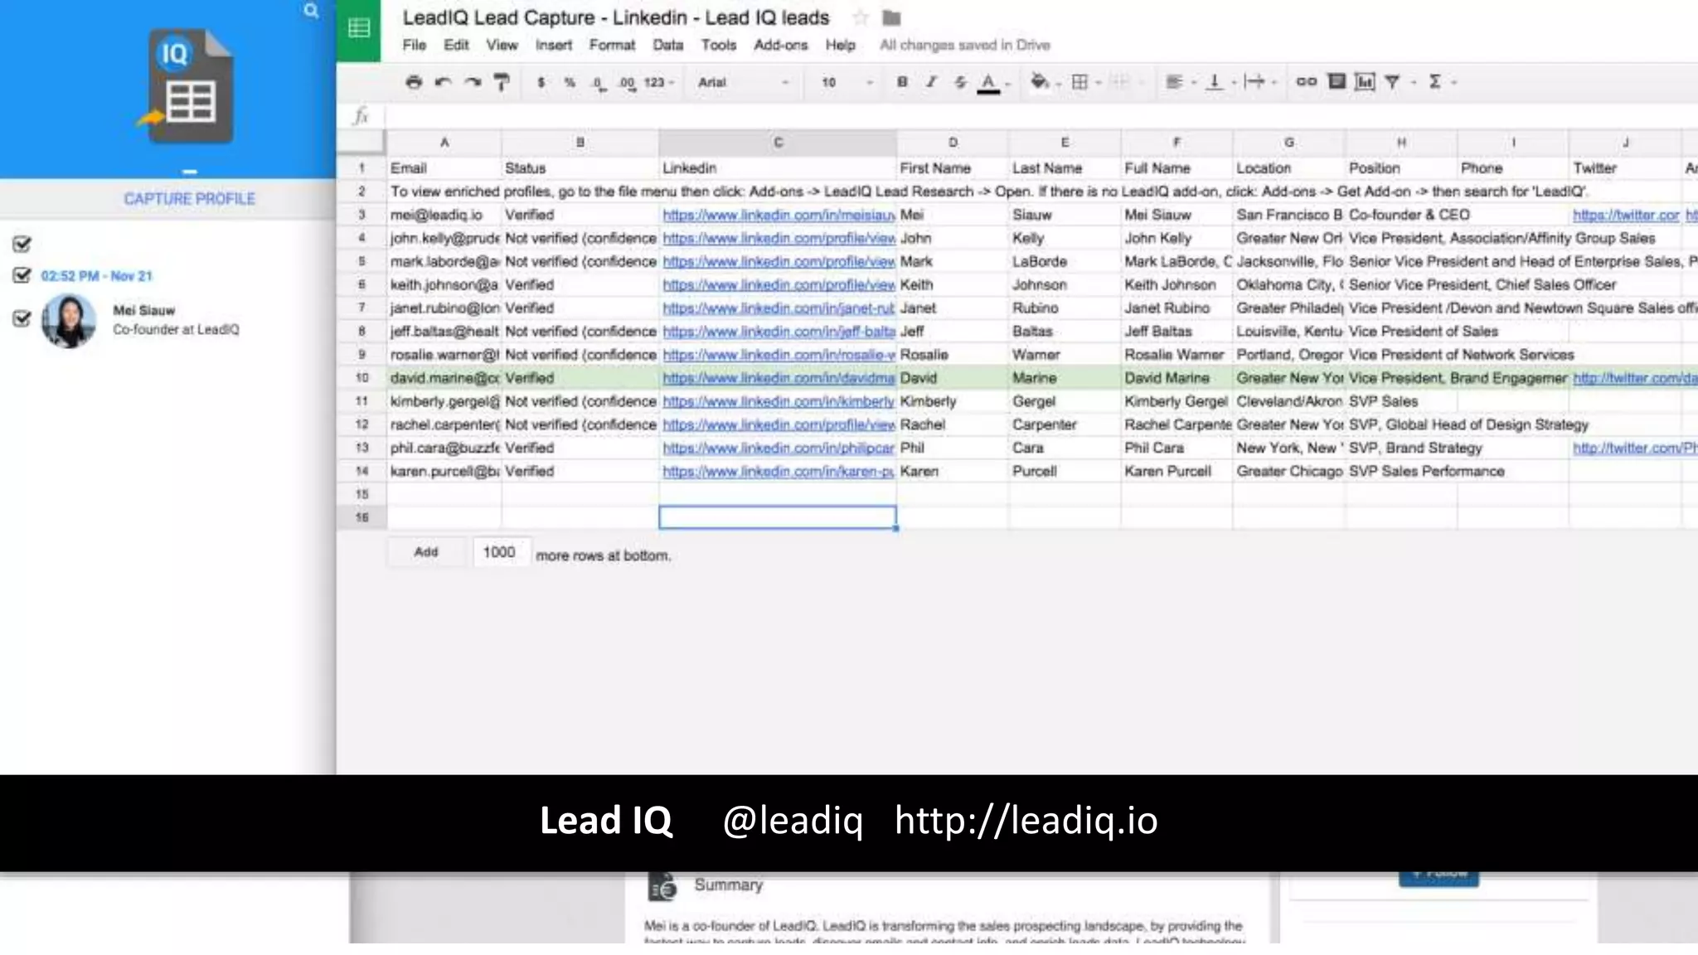
Task: Edit the 1000 rows count field
Action: coord(500,552)
